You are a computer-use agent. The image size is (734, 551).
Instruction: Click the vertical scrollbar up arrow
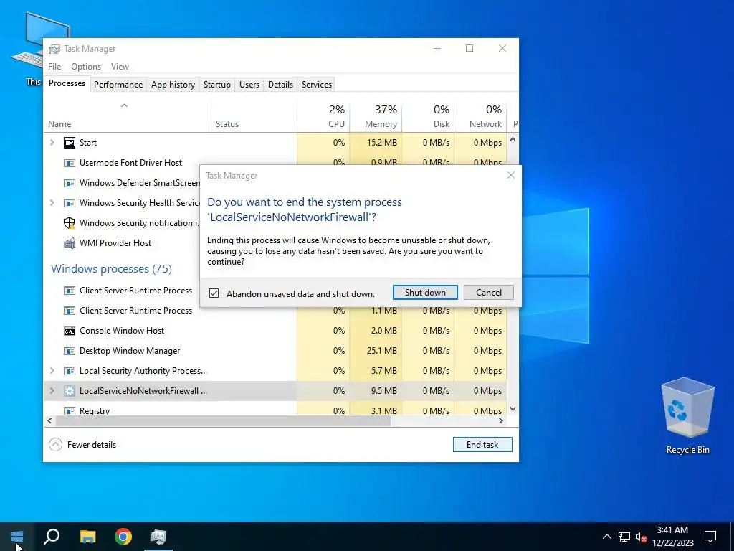click(x=513, y=139)
